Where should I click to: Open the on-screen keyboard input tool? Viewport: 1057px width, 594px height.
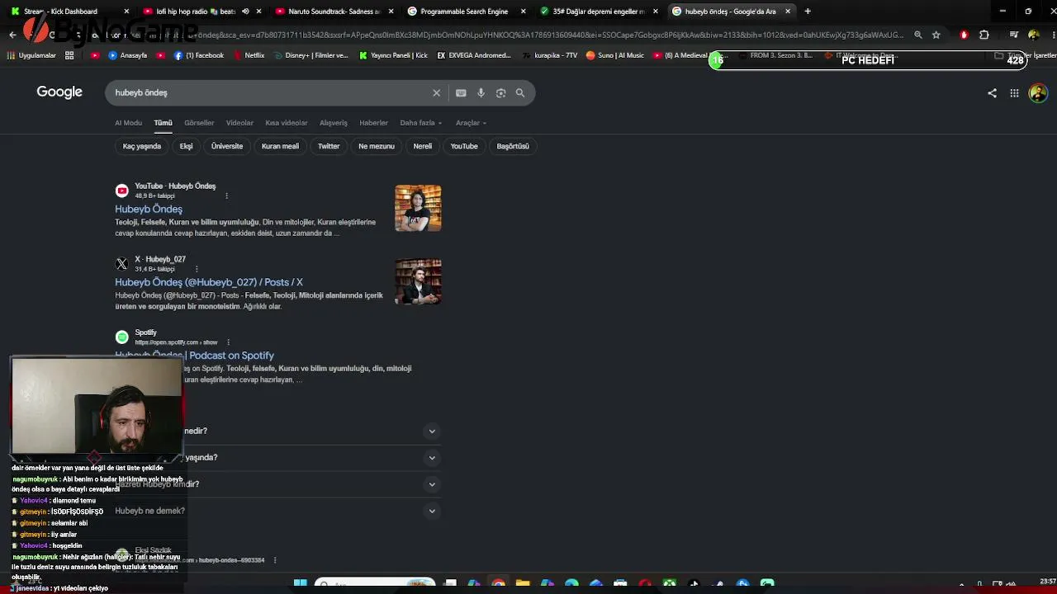click(x=461, y=93)
